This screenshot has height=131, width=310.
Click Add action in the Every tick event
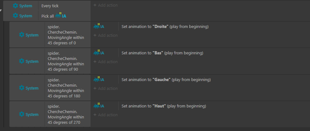coord(106,5)
